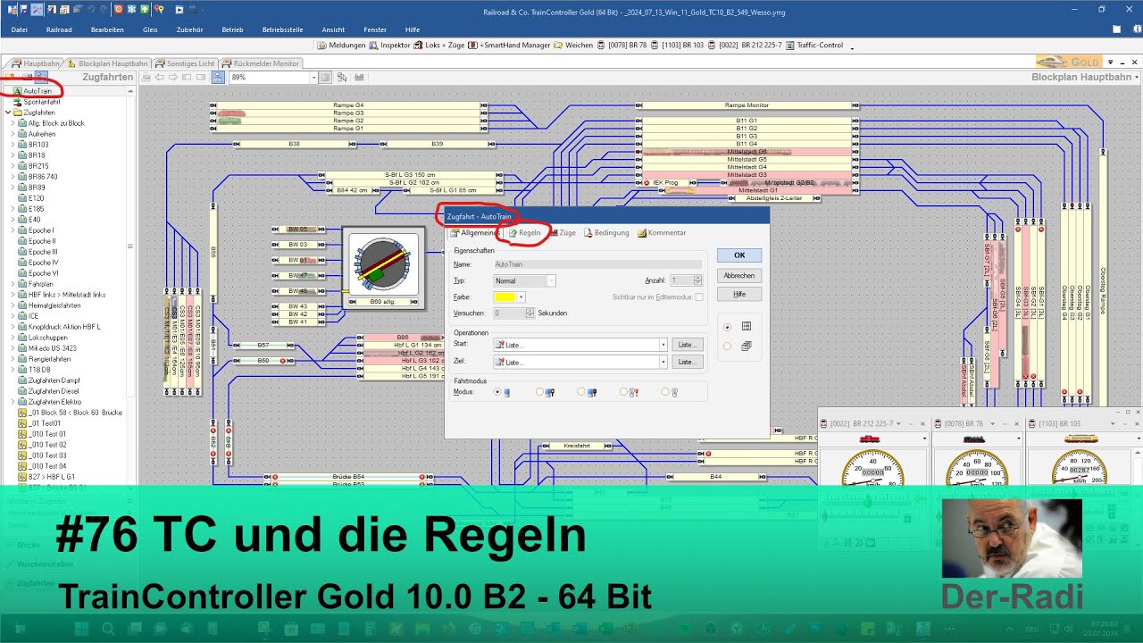
Task: Click the Rampe Monitor block in plan
Action: tap(747, 105)
